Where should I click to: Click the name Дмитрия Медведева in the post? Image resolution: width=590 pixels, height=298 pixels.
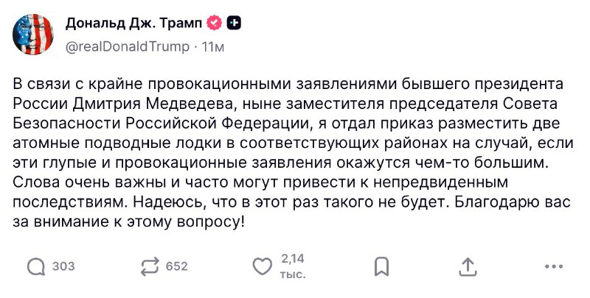click(154, 103)
